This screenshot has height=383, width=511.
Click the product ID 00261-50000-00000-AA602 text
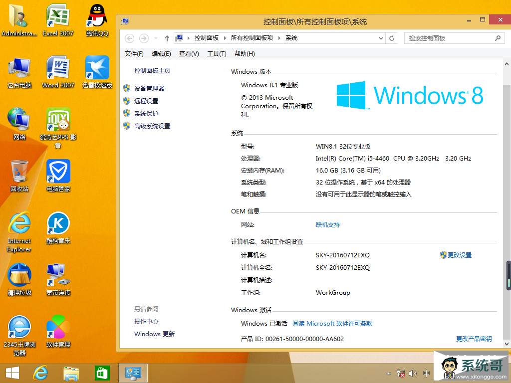[x=304, y=339]
